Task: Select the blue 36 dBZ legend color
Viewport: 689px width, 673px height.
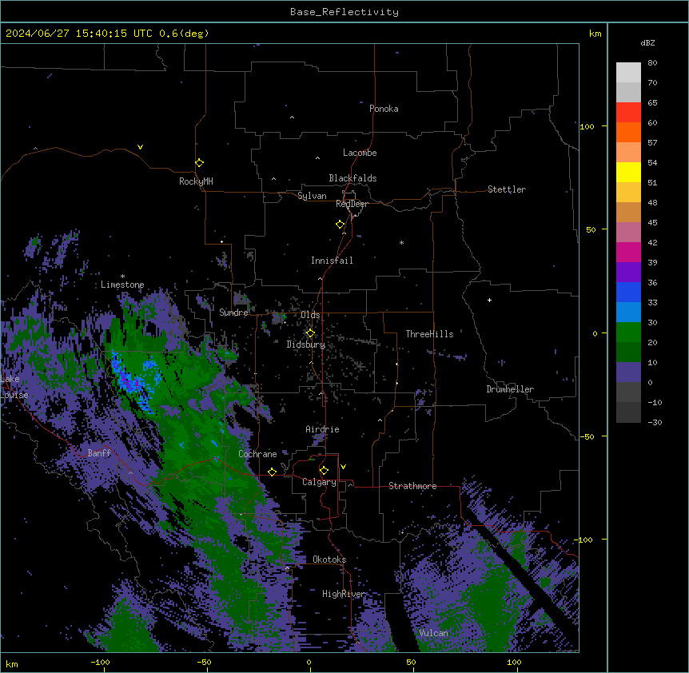Action: 628,292
